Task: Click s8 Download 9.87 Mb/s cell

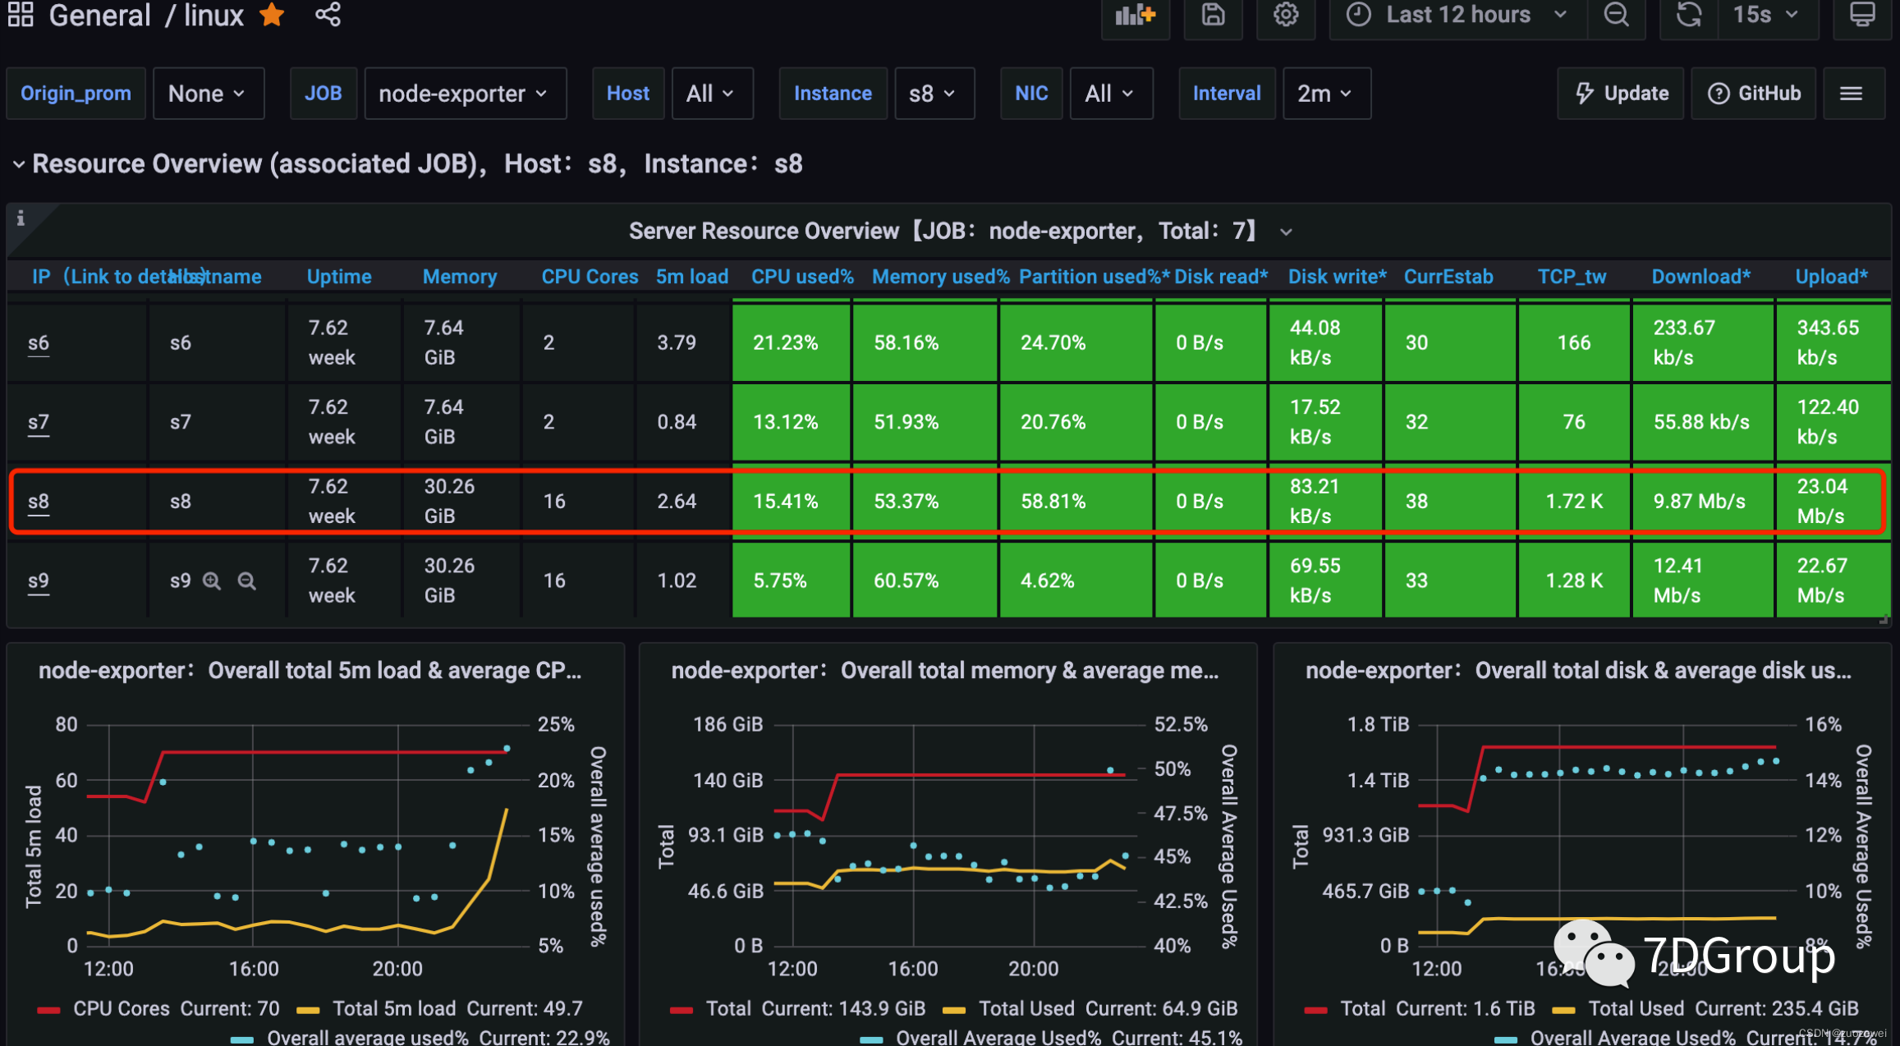Action: 1703,502
